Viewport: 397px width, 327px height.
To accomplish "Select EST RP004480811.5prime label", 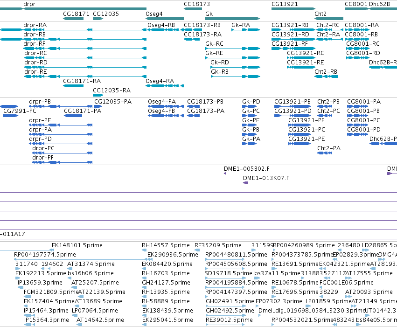I will (236, 254).
